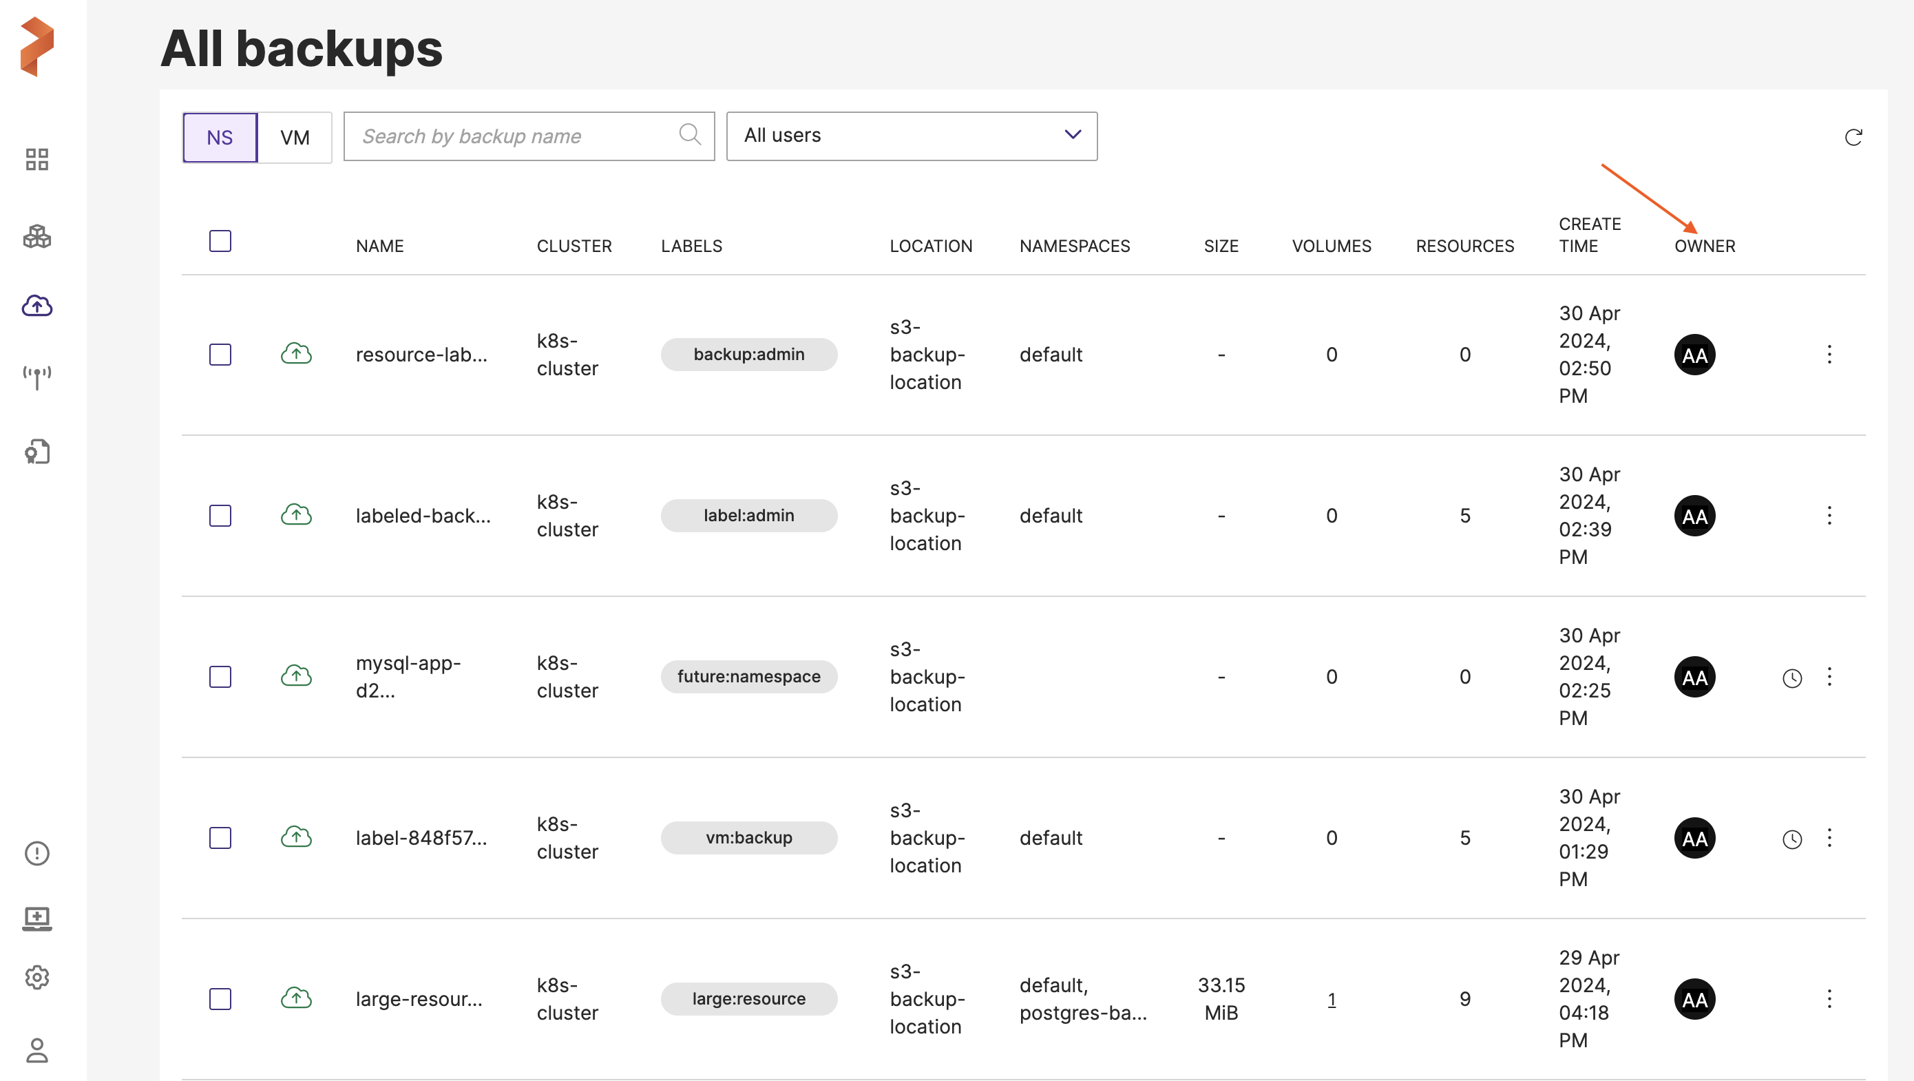Open the clusters cubes icon in sidebar

[x=36, y=236]
